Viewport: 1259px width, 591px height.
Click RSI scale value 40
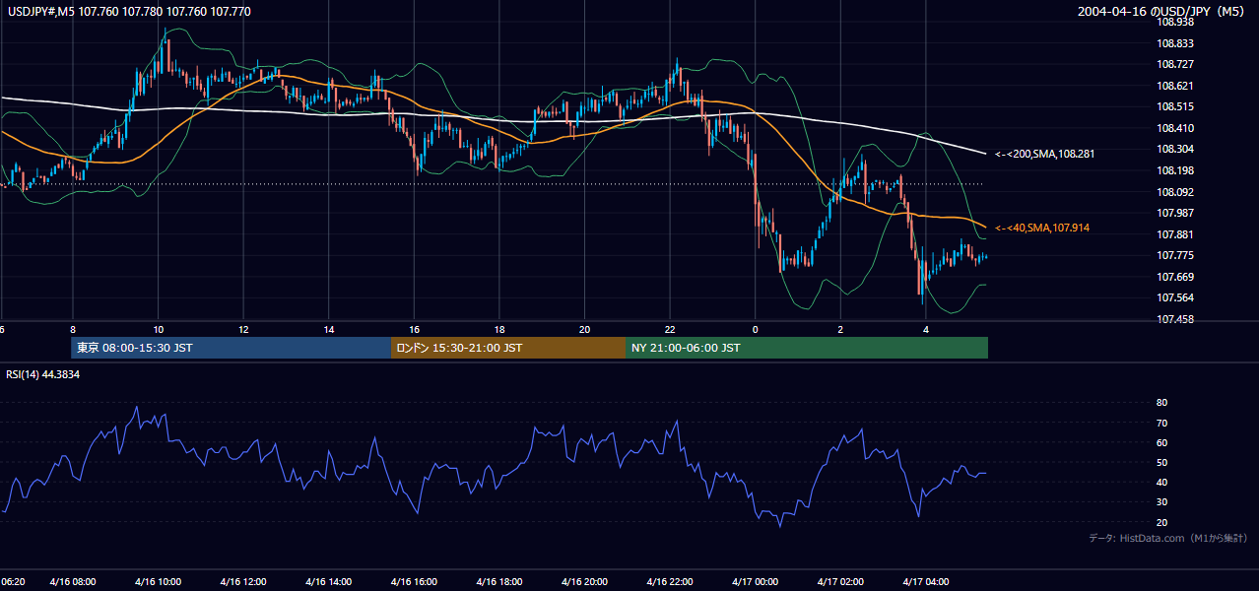1162,482
